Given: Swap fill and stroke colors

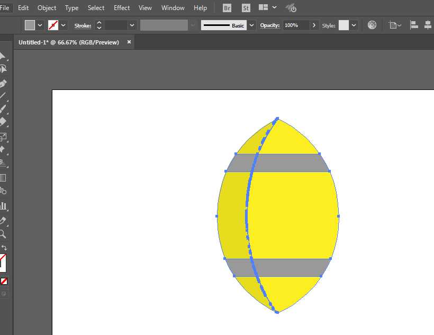Looking at the screenshot, I should point(4,248).
